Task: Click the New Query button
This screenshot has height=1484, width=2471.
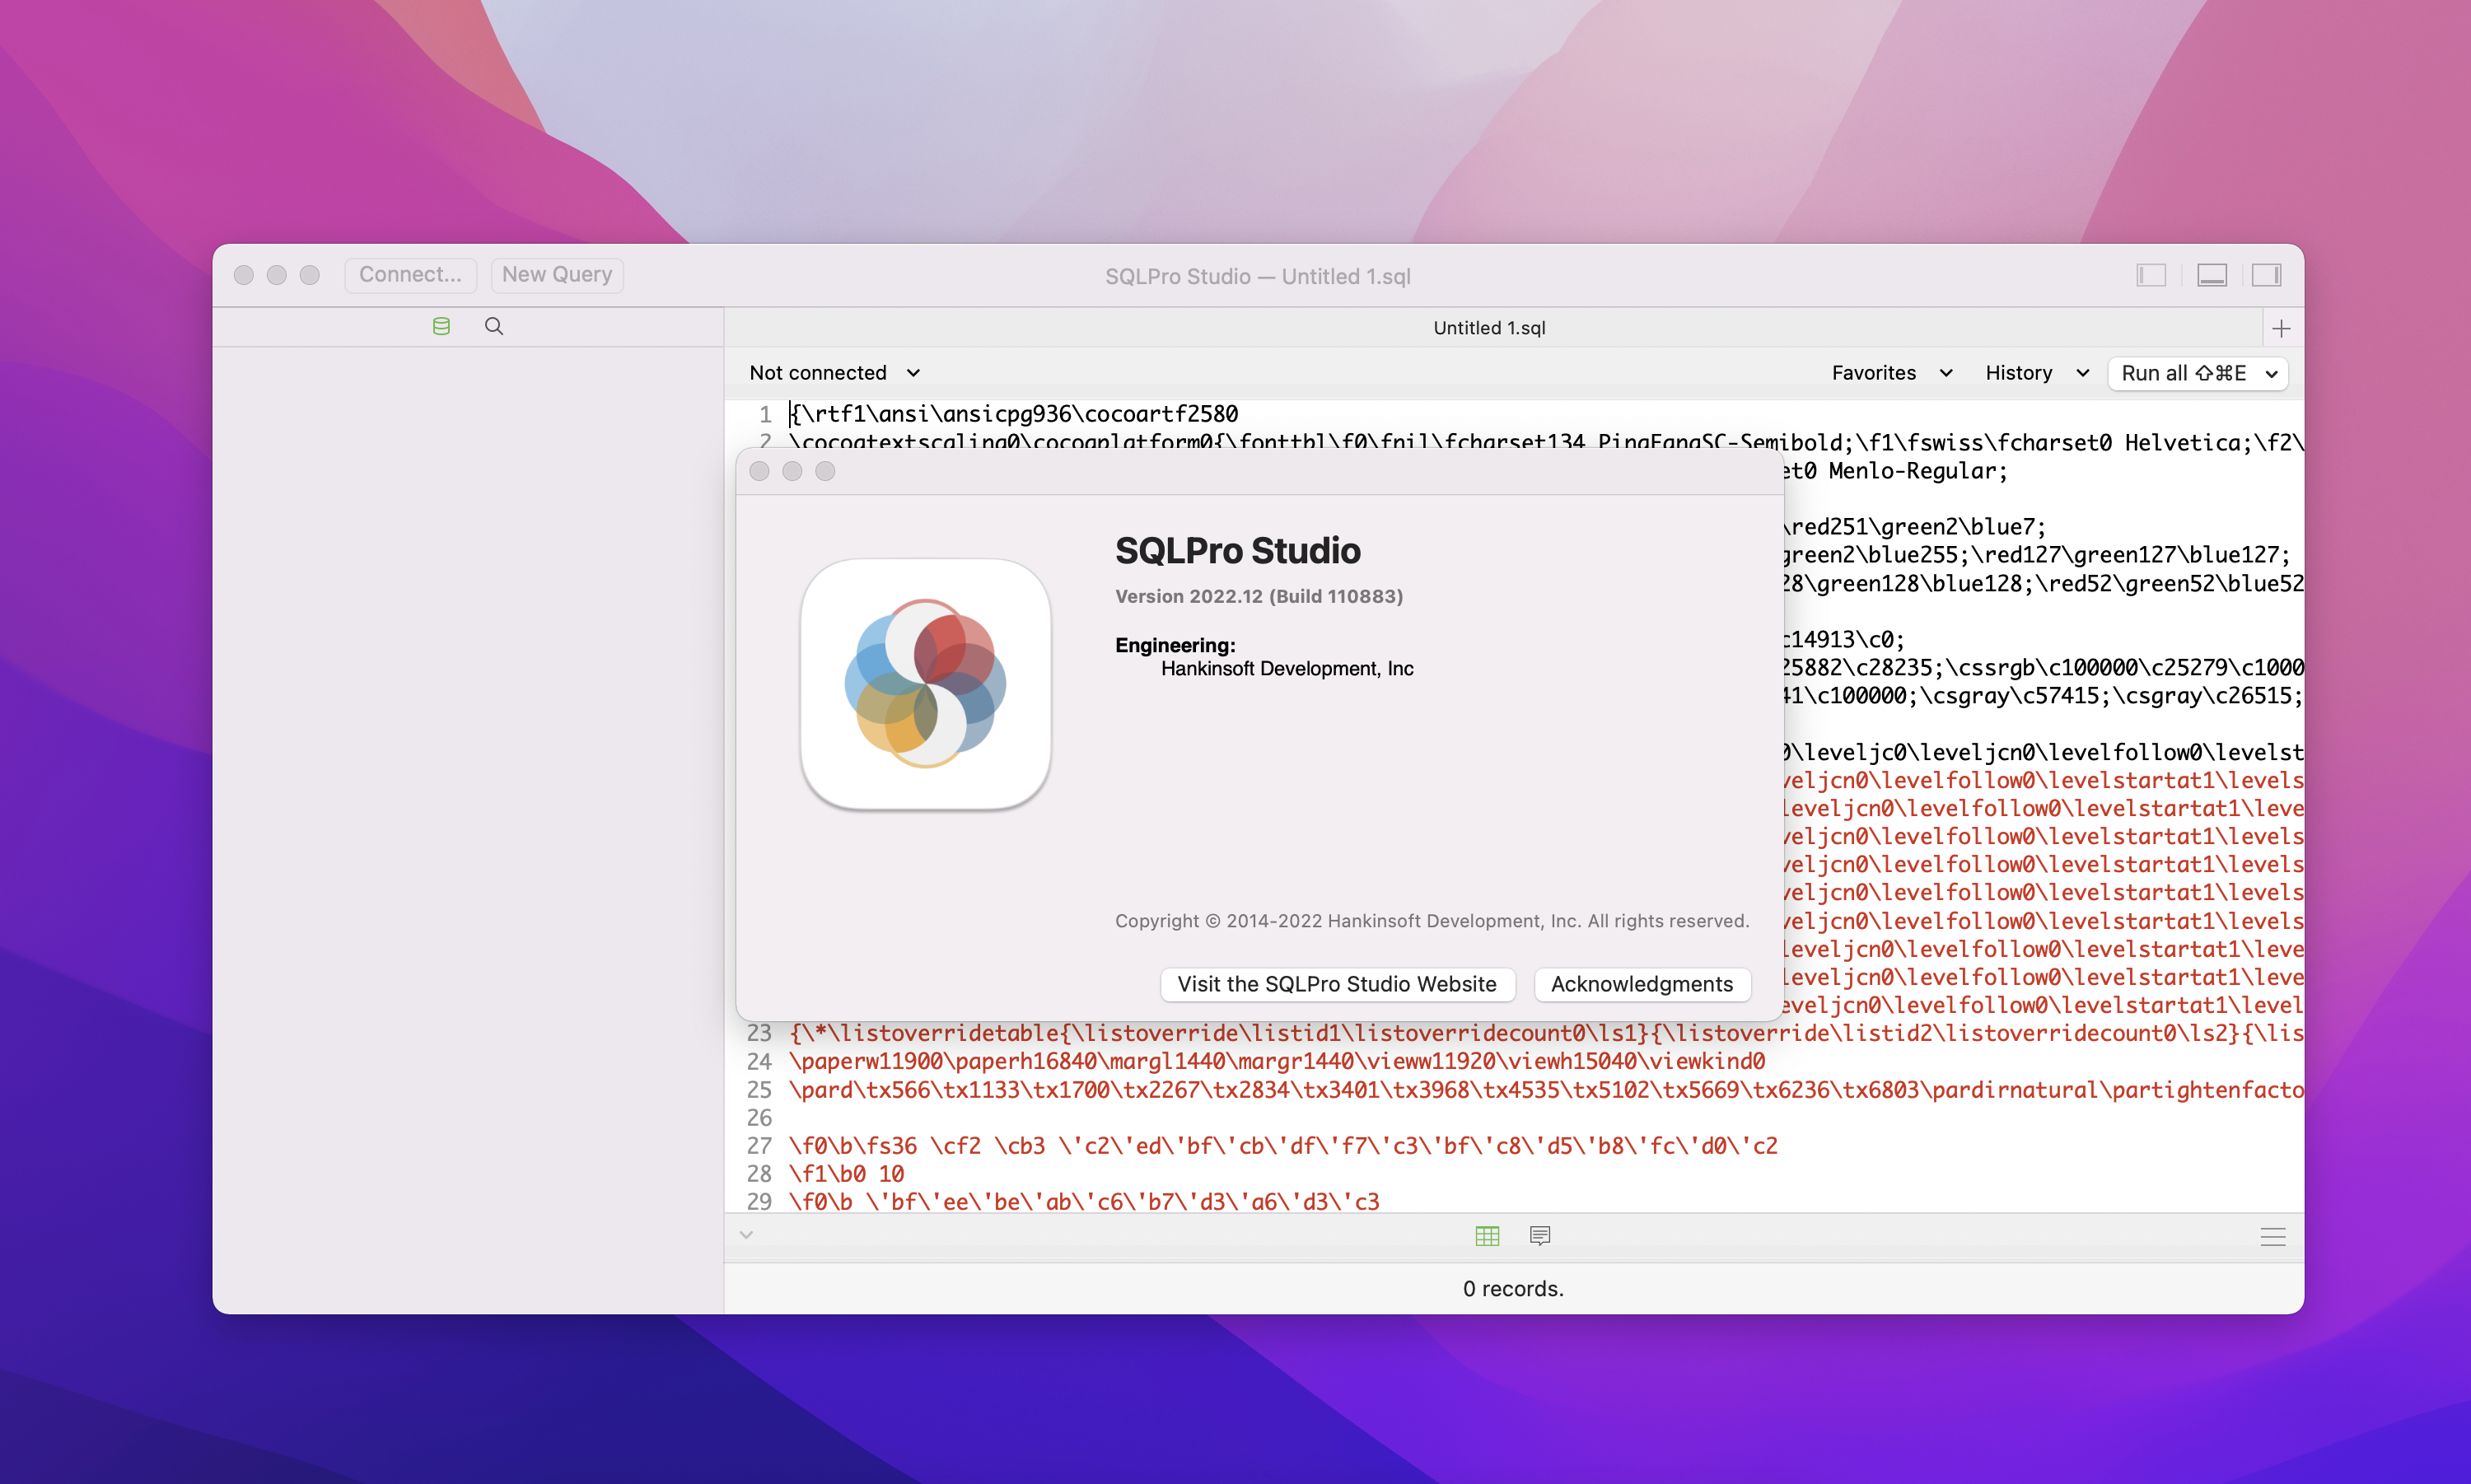Action: click(x=557, y=275)
